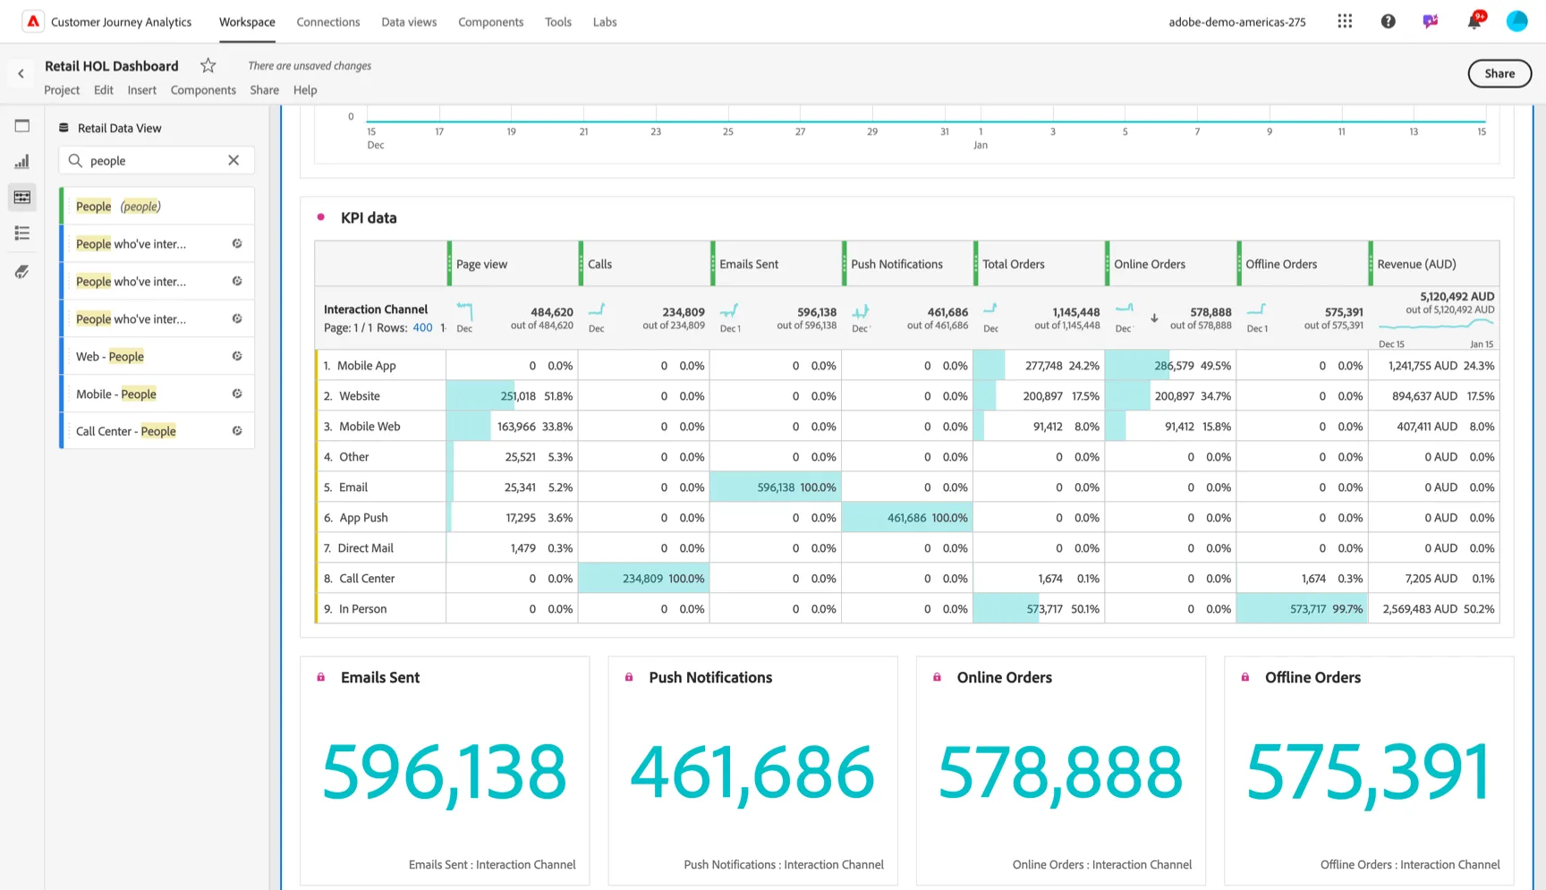This screenshot has height=890, width=1546.
Task: Click the people search field
Action: (x=157, y=160)
